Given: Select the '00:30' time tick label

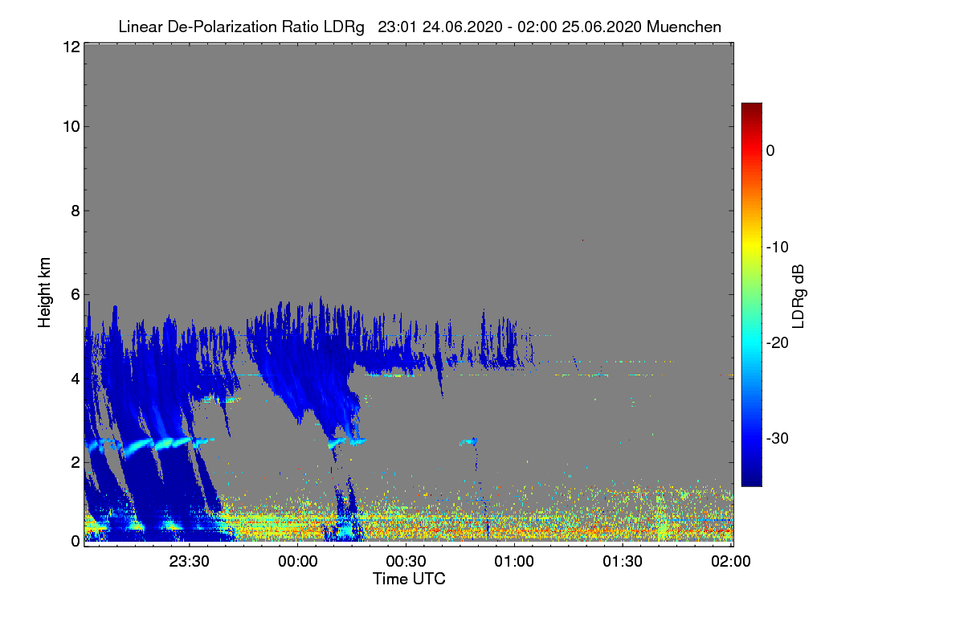Looking at the screenshot, I should (x=406, y=561).
